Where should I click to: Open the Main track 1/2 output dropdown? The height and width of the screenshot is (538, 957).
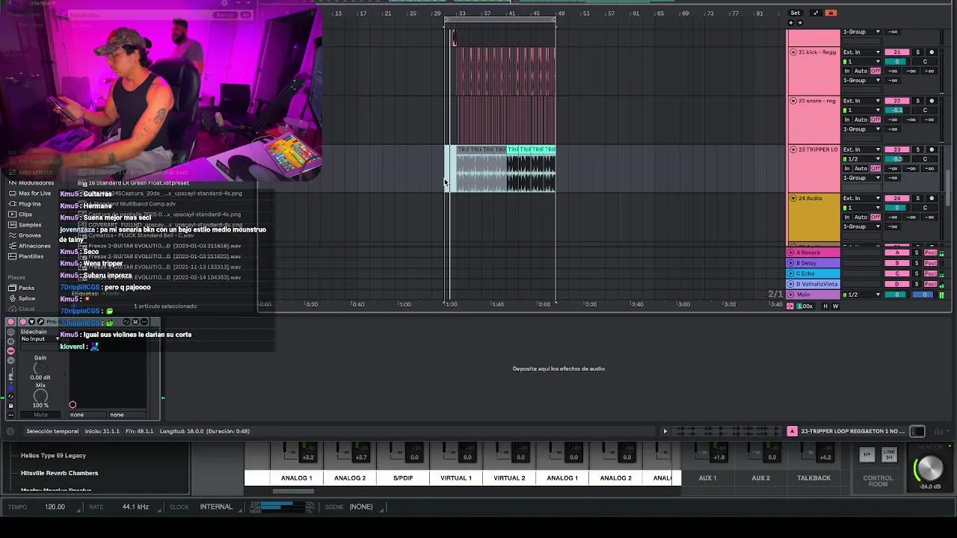862,294
